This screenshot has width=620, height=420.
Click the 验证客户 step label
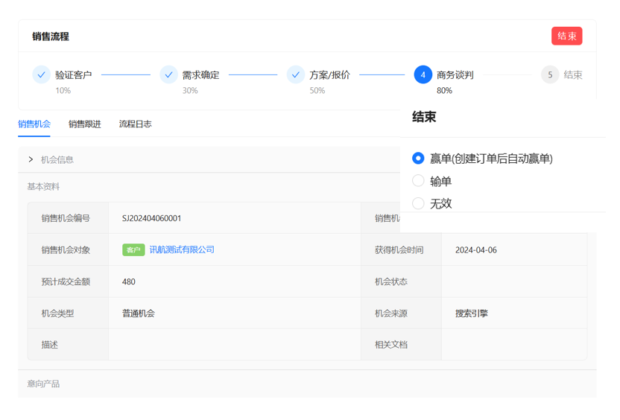(x=74, y=74)
